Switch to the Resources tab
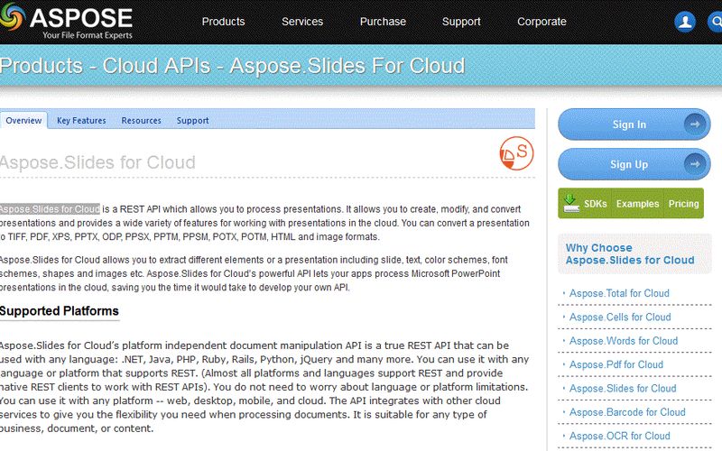The width and height of the screenshot is (722, 451). point(142,121)
